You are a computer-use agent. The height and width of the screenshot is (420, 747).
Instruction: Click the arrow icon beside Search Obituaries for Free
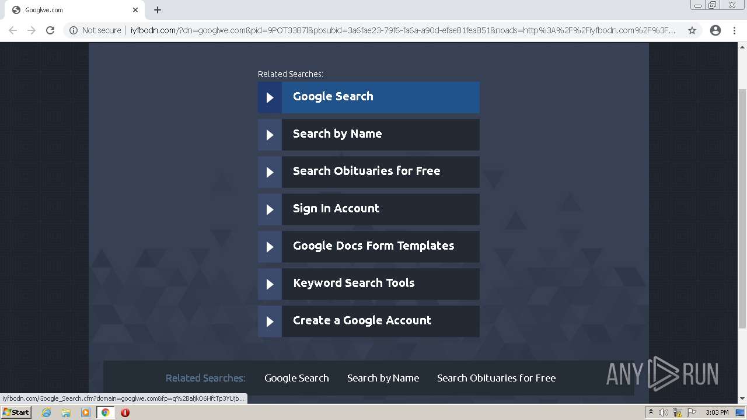tap(270, 172)
